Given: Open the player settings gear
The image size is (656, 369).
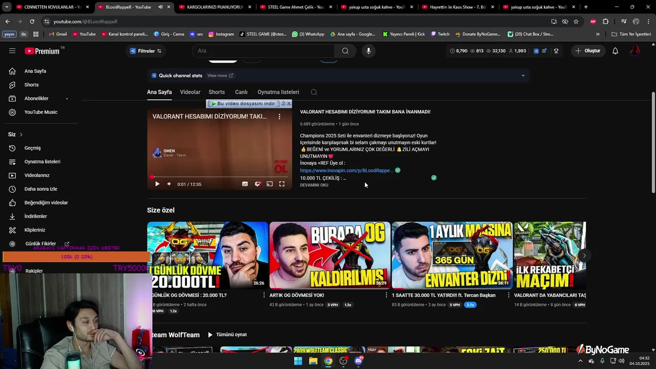Looking at the screenshot, I should point(257,184).
